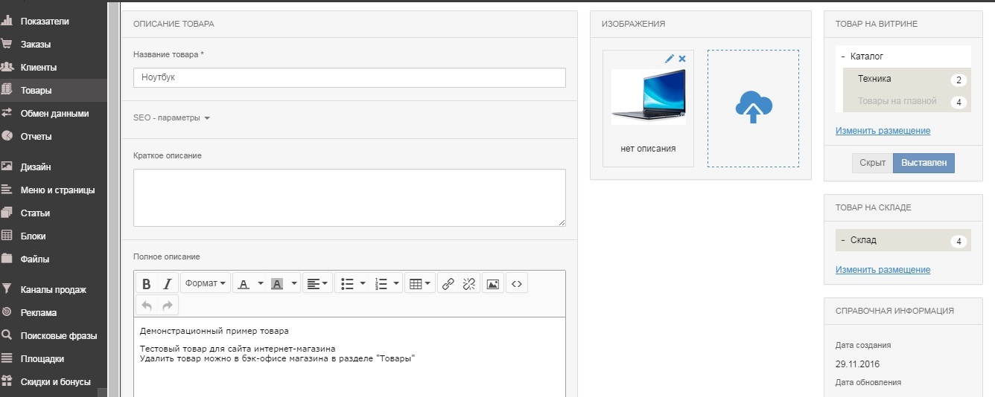Image resolution: width=995 pixels, height=397 pixels.
Task: Set product status to Выставлен
Action: (924, 163)
